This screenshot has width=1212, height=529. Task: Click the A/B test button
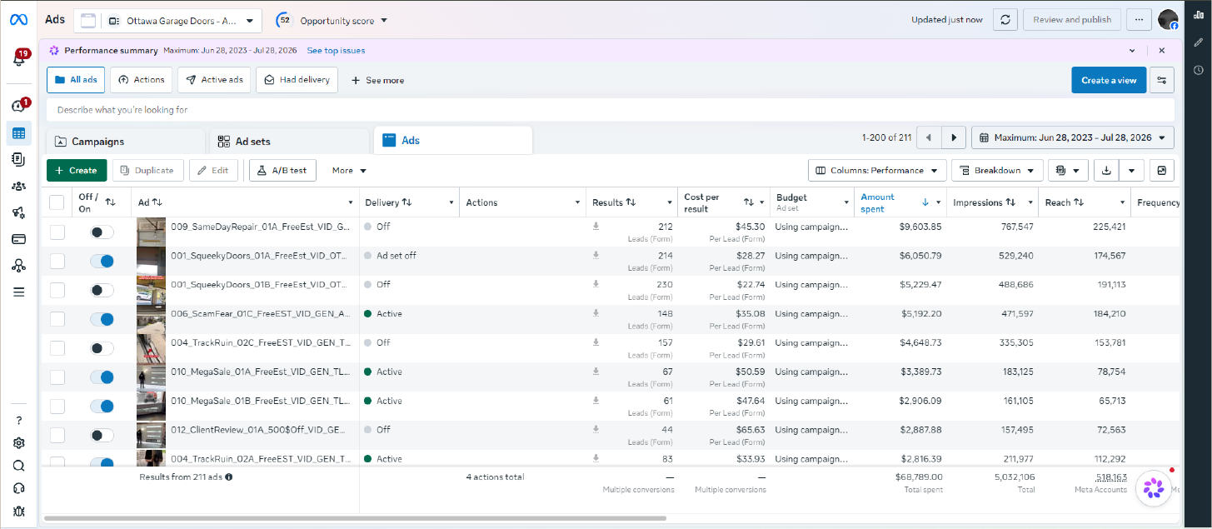pyautogui.click(x=282, y=170)
